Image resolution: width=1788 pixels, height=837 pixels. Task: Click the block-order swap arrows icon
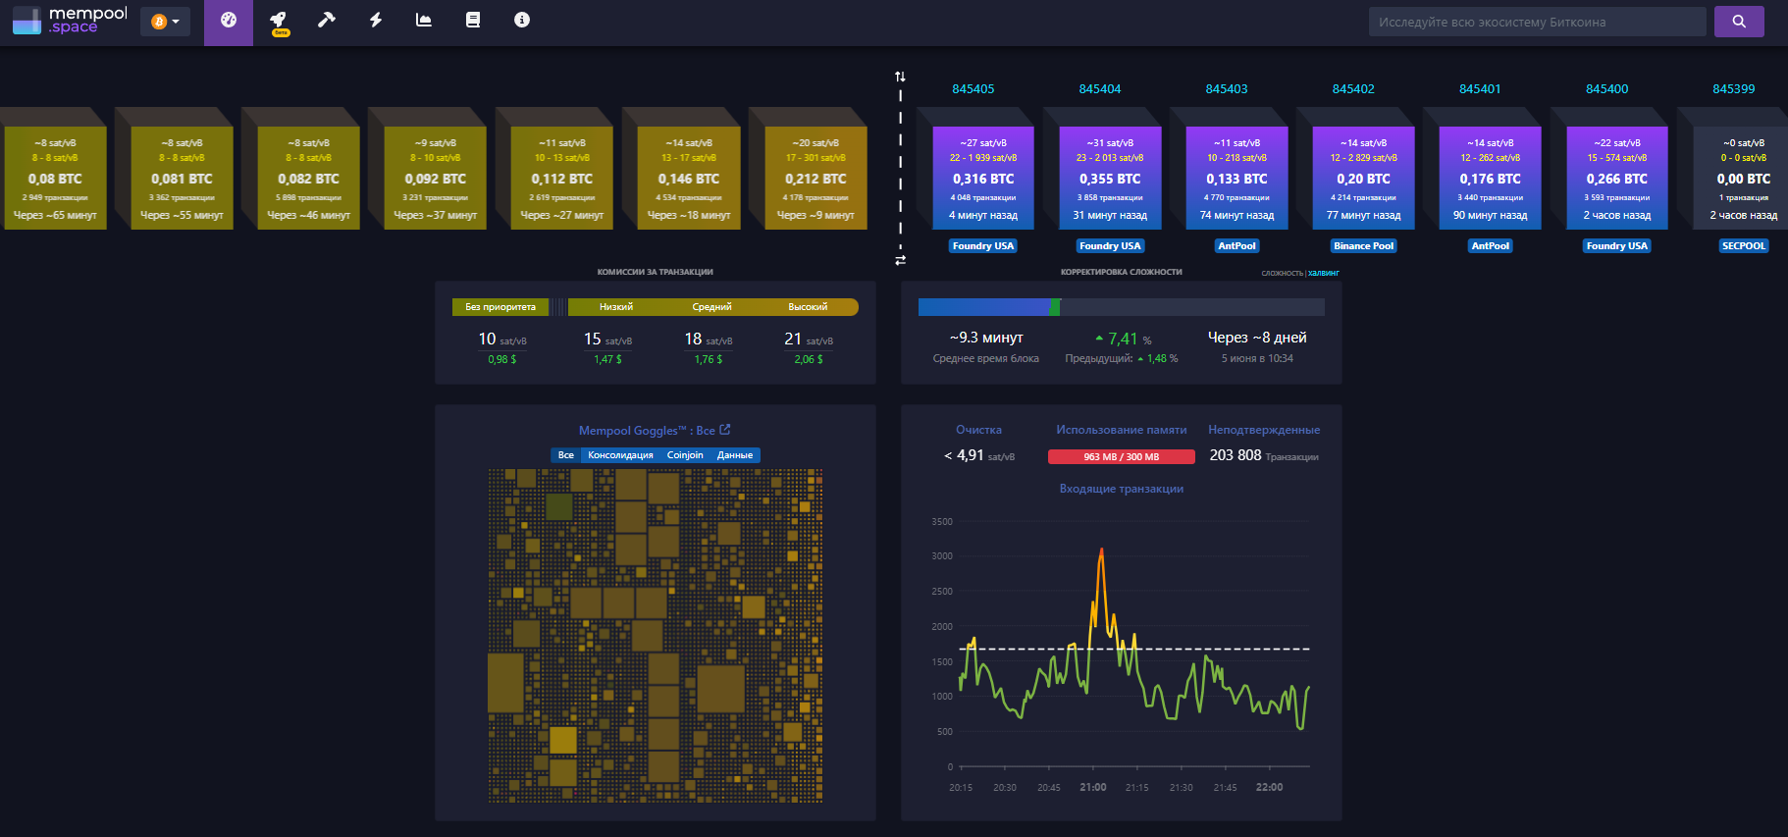(900, 260)
